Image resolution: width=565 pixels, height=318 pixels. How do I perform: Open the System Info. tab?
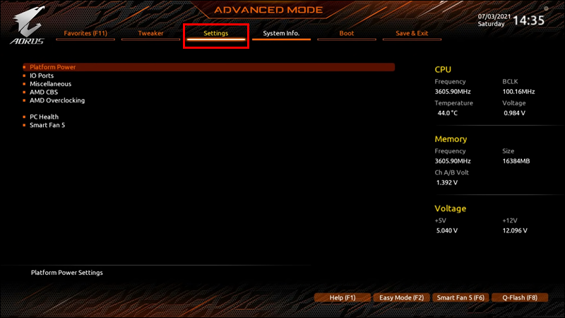(281, 33)
